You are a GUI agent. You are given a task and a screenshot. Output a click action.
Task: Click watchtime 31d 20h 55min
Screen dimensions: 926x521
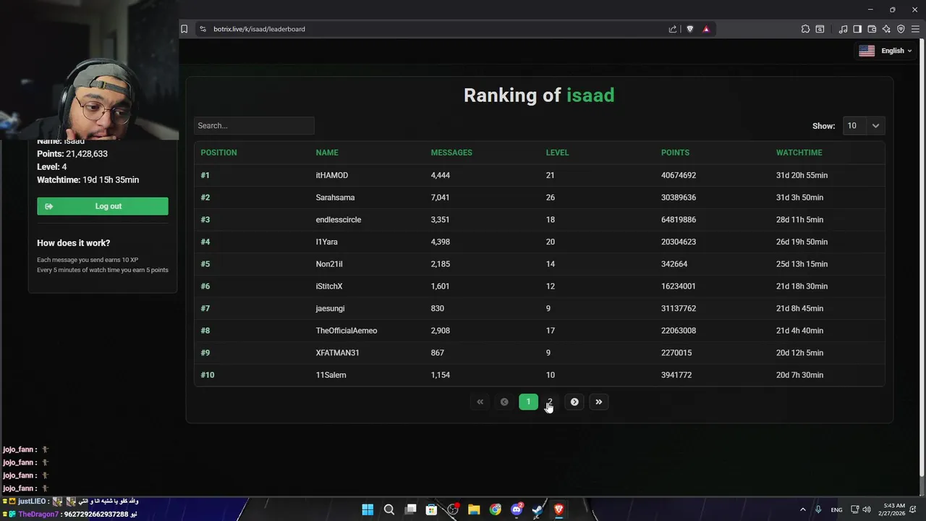tap(802, 175)
